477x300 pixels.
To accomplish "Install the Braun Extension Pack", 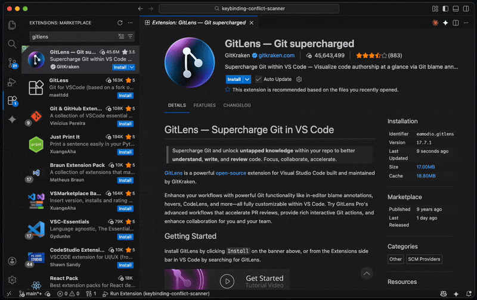I will pos(125,180).
